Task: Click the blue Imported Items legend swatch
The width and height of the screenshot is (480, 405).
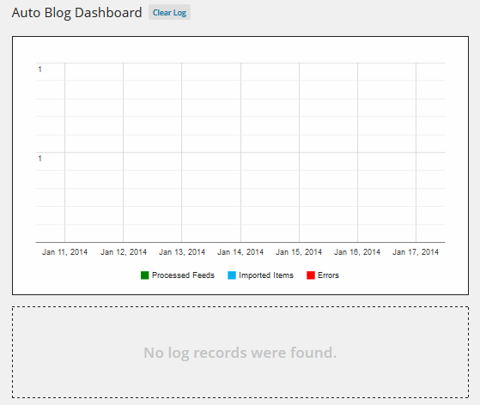Action: [232, 275]
